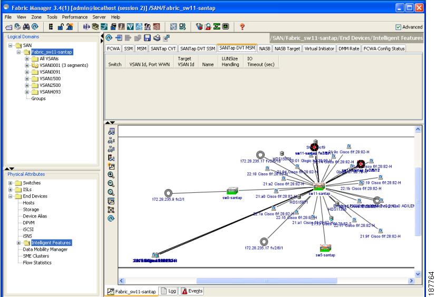Open the Log tab at the bottom
Image resolution: width=437 pixels, height=297 pixels.
[169, 291]
